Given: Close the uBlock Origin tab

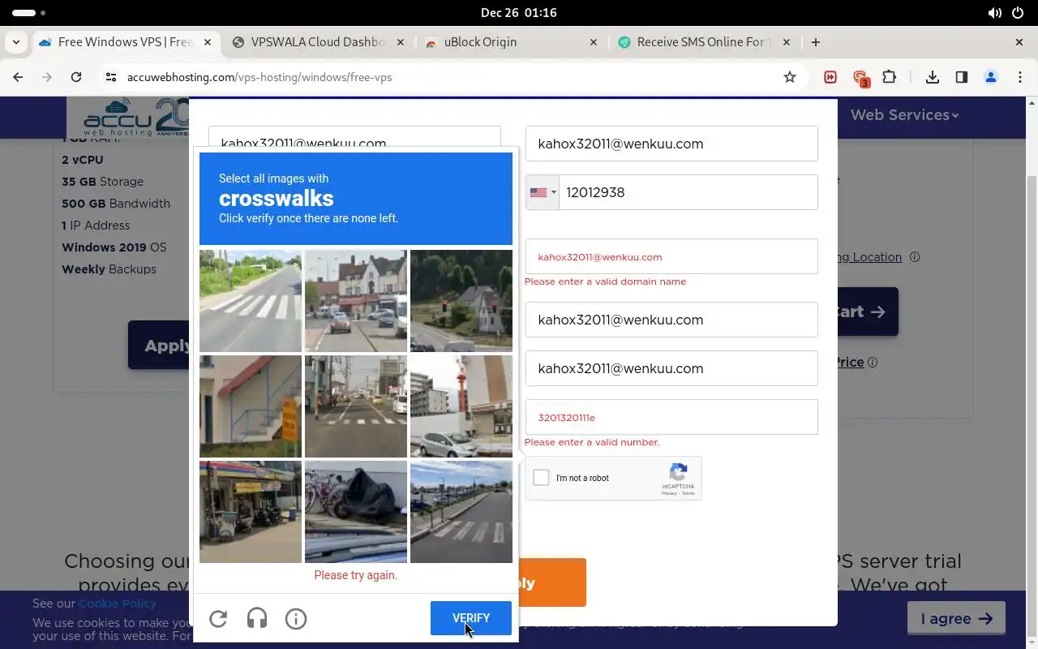Looking at the screenshot, I should click(593, 42).
